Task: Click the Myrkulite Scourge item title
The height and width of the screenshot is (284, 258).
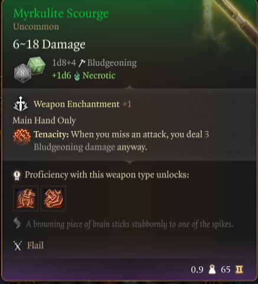Action: 61,14
